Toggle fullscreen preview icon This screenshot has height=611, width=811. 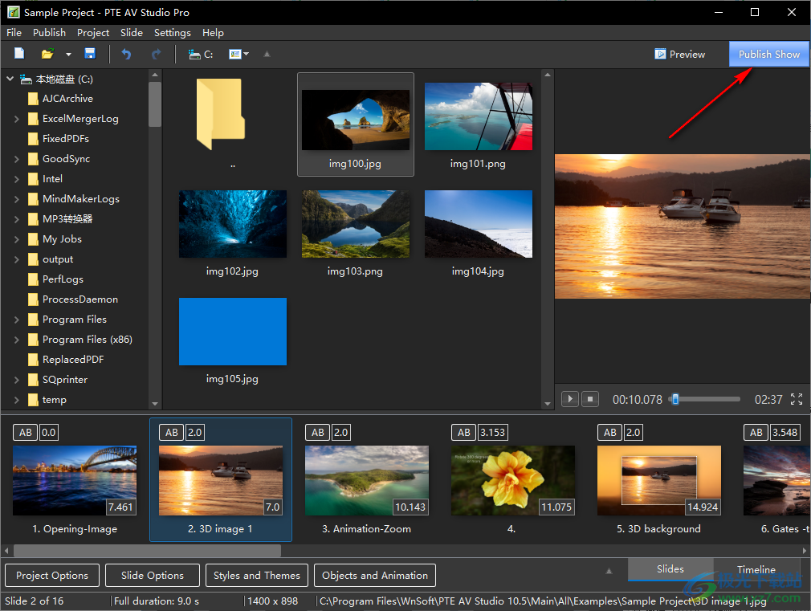coord(797,399)
